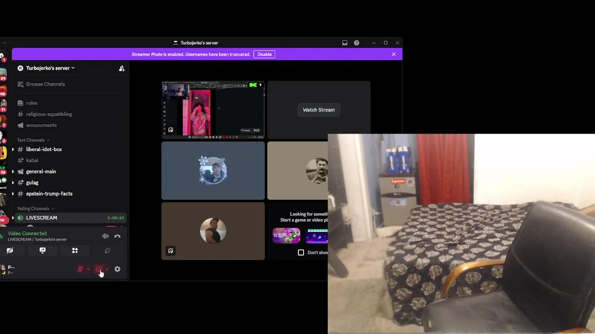The height and width of the screenshot is (334, 595).
Task: Collapse the Text Channels category
Action: coord(33,140)
